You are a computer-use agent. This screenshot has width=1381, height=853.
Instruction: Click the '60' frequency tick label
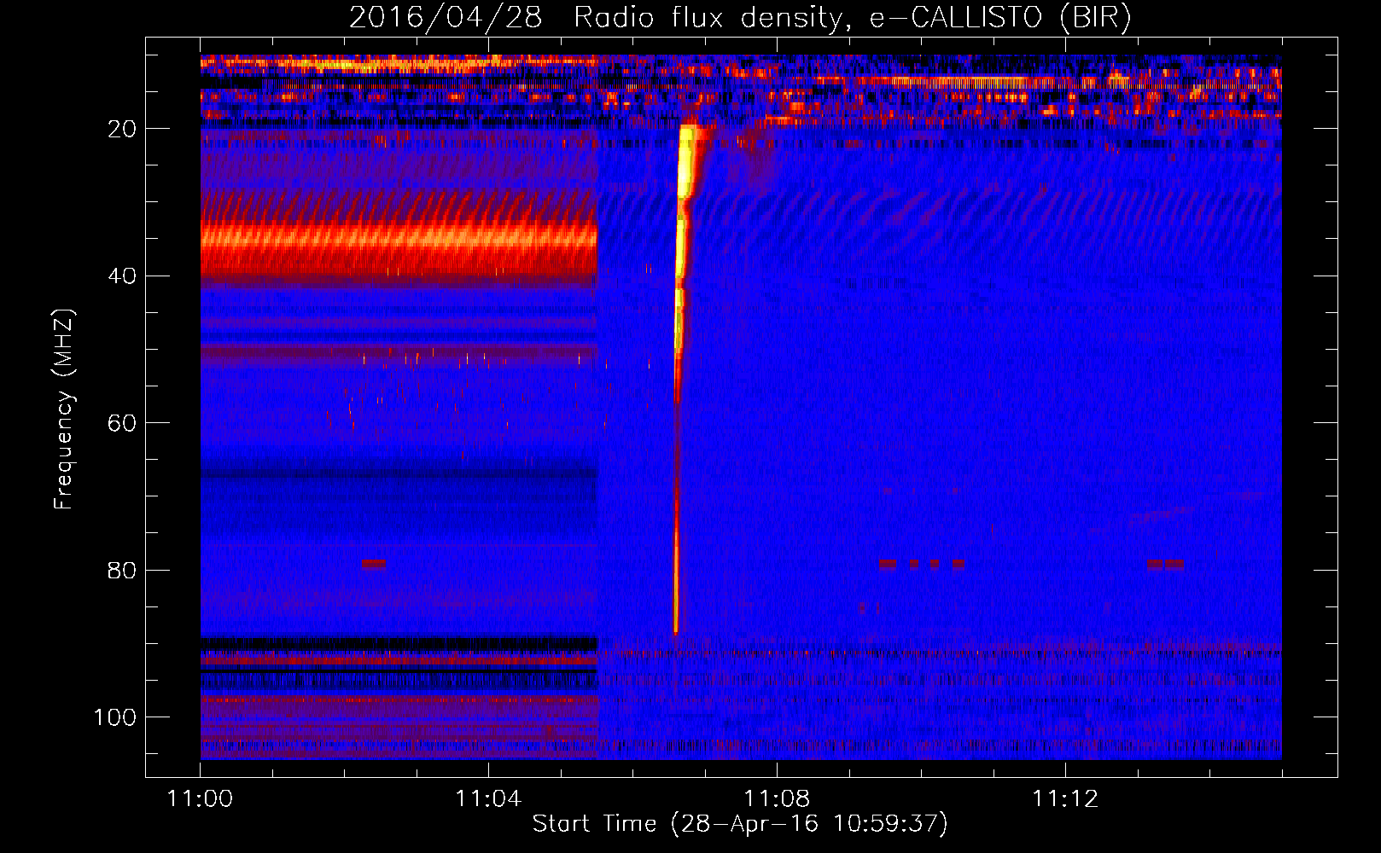tap(122, 423)
